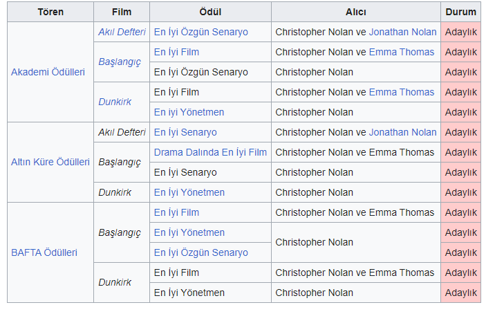504x314 pixels.
Task: Click the Durum column header
Action: point(460,12)
